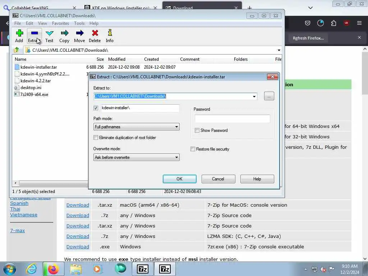Launch Internet Explorer from taskbar
Viewport: 368px width, 276px height.
tap(32, 269)
